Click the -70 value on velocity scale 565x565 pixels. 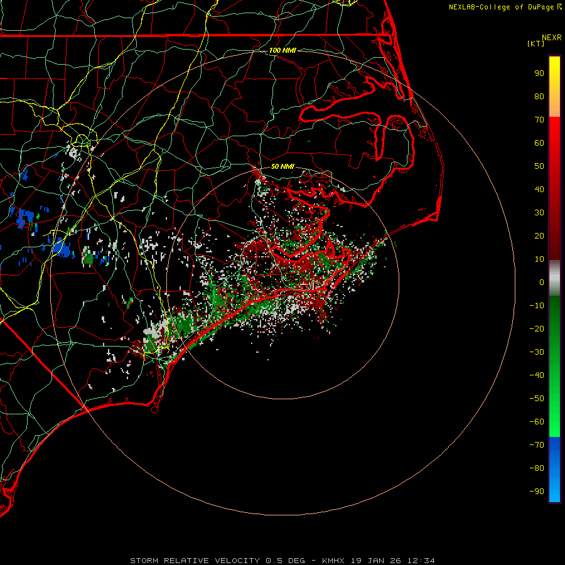[537, 445]
